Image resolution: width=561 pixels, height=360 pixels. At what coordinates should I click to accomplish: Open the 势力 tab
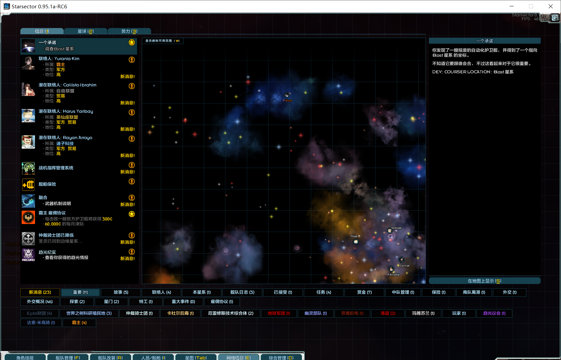129,31
